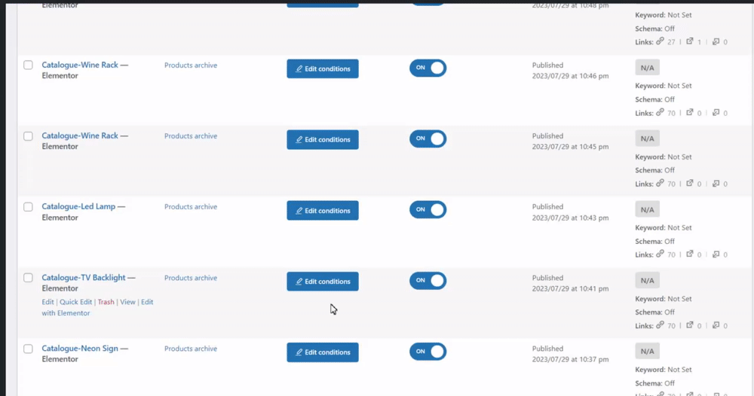Click the date '2023/07/29 at 10:41 pm'
This screenshot has height=396, width=754.
point(570,289)
